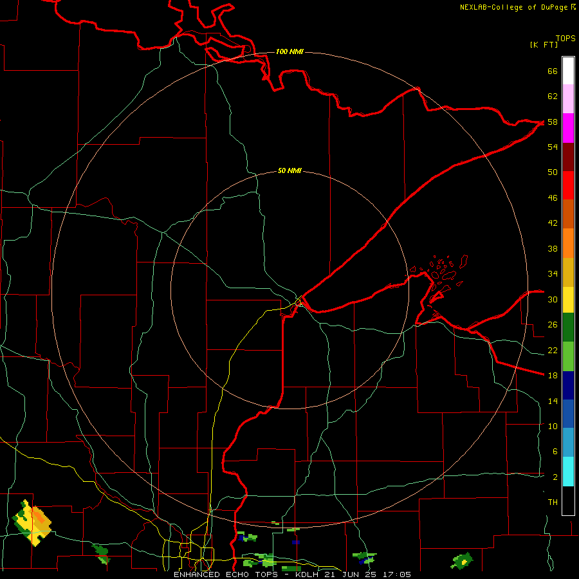Select the bright red legend swatch
The image size is (579, 579).
(568, 185)
